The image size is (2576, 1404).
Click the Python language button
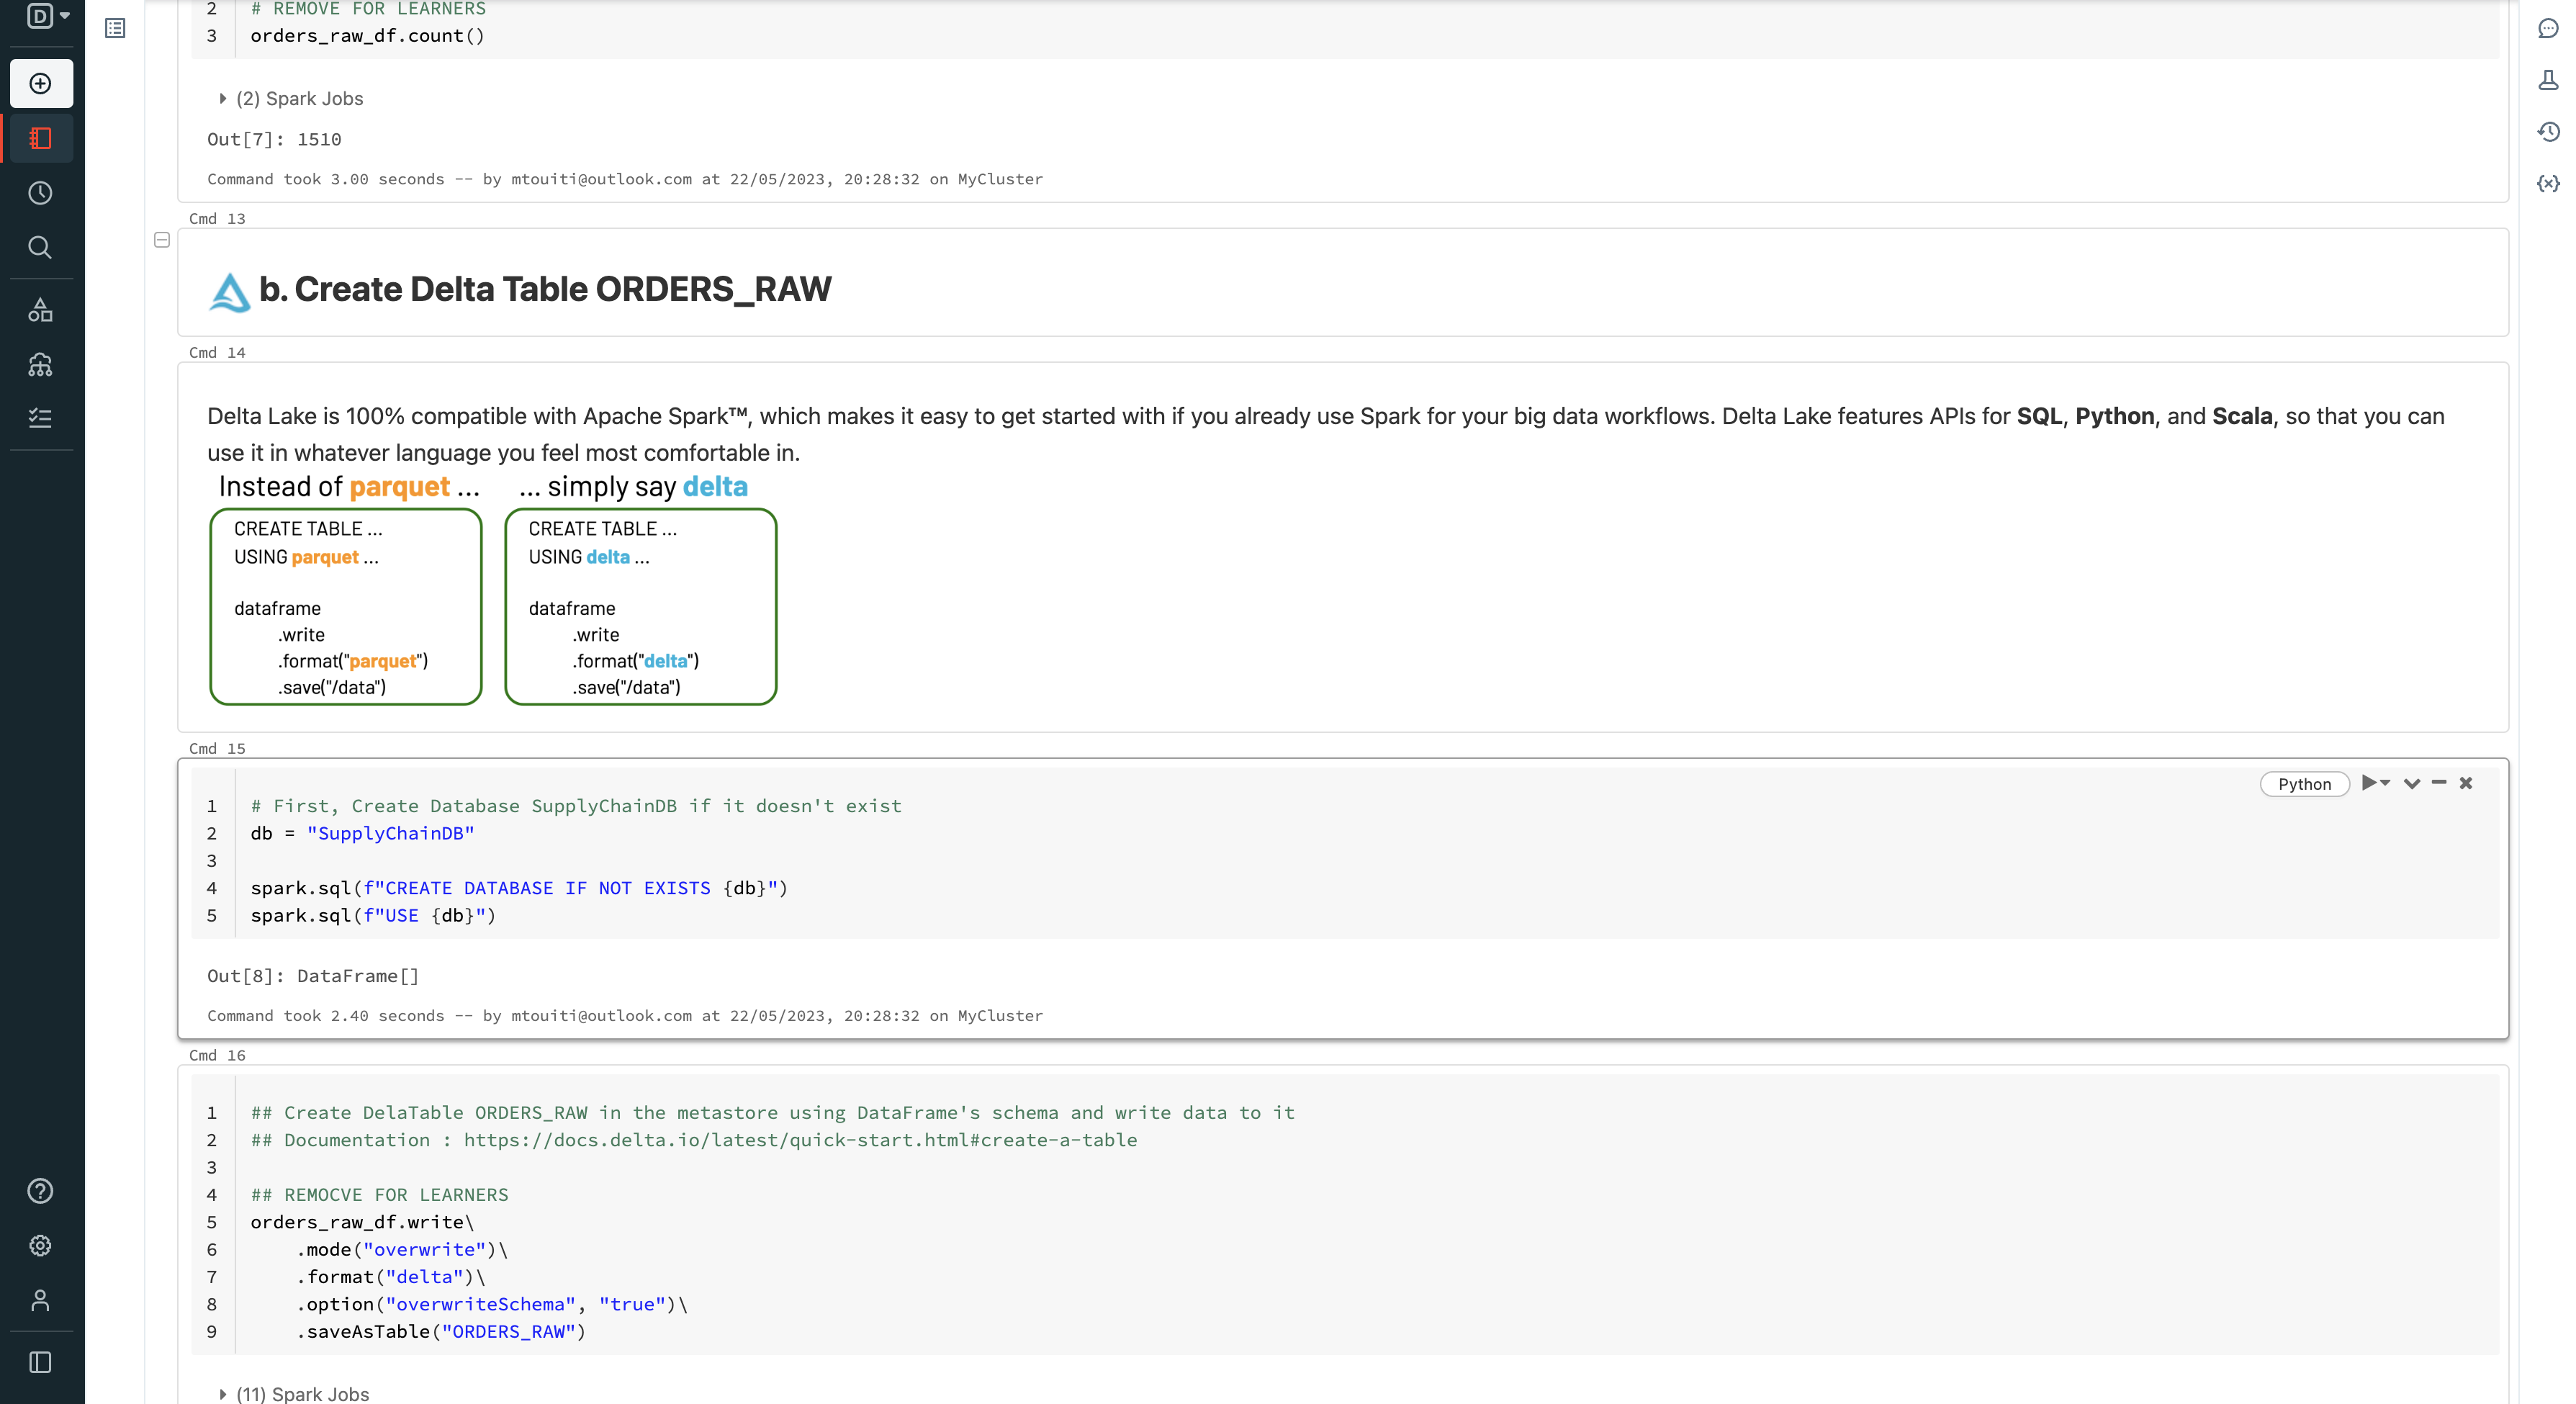pos(2304,784)
